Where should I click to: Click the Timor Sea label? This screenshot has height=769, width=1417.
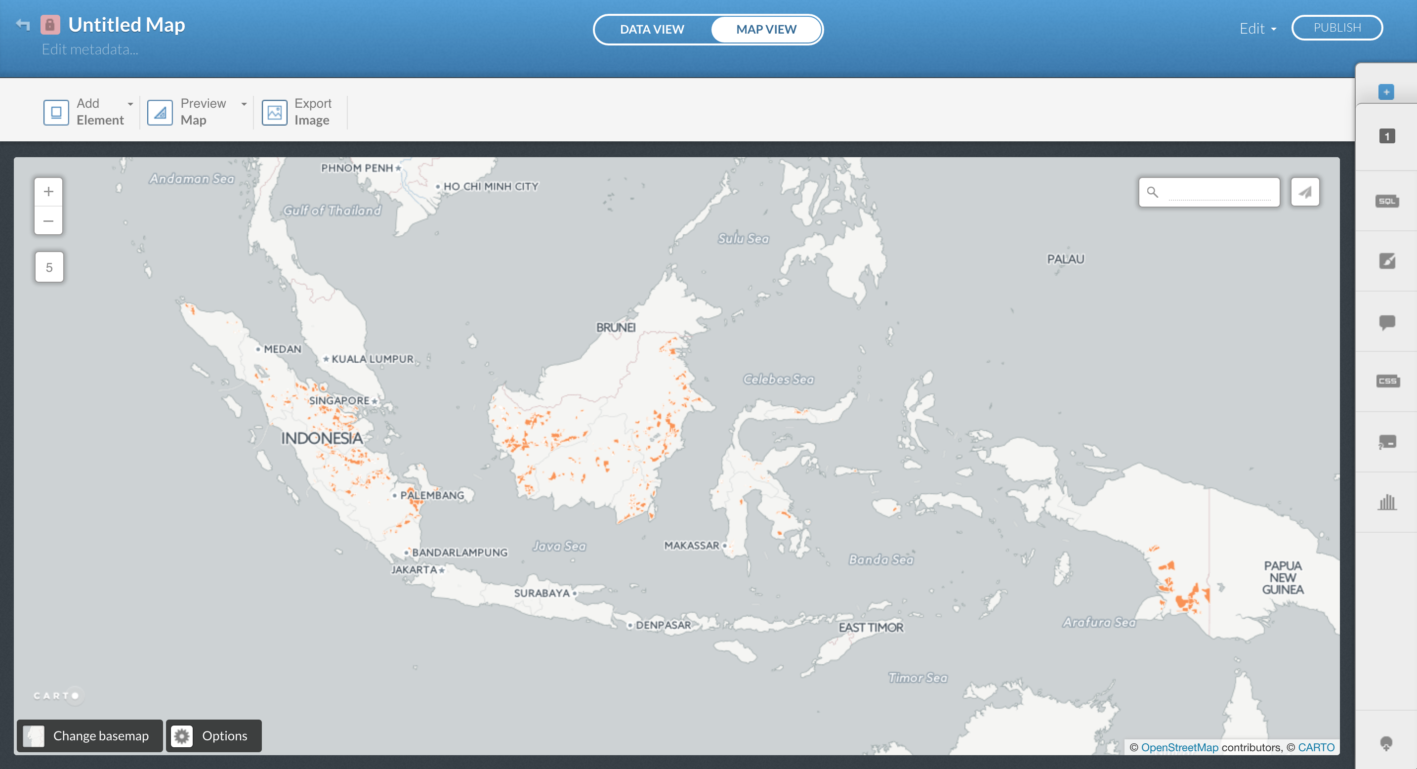(917, 678)
